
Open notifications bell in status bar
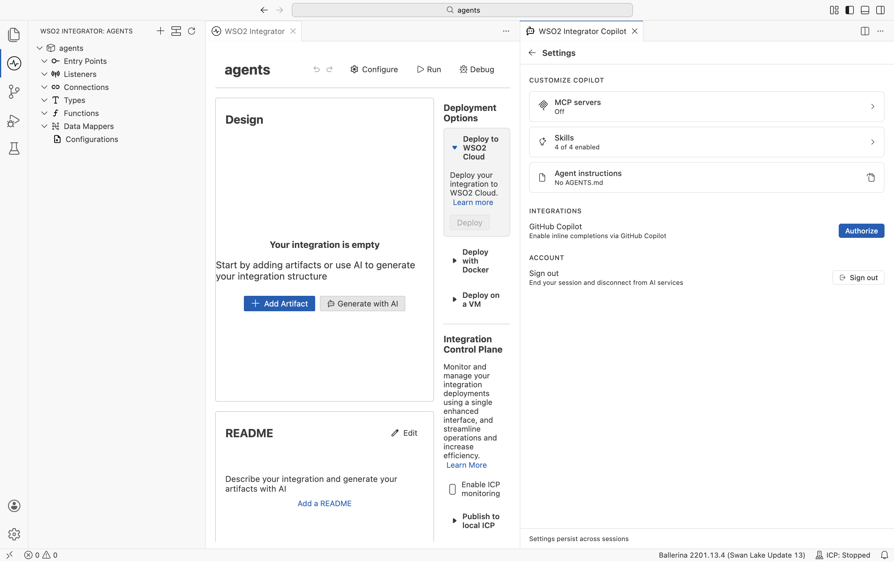[x=884, y=555]
